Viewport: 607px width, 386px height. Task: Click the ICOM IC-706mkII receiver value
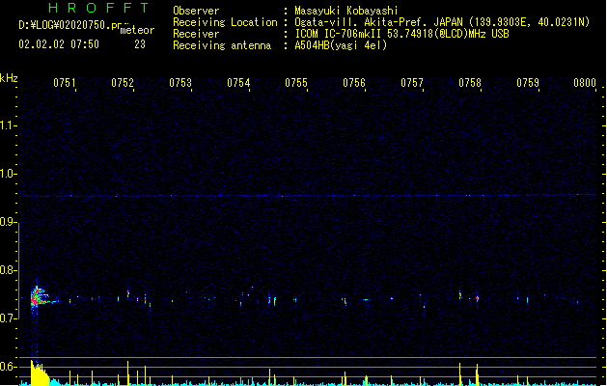[x=401, y=34]
